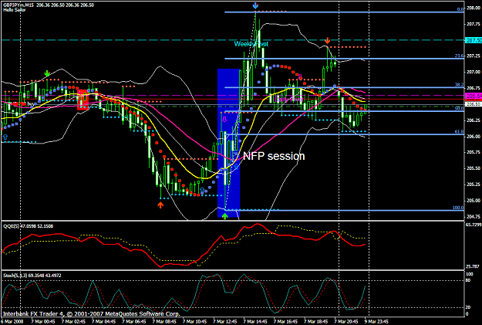
Task: Click the 65.7299 QQE scale value
Action: [x=473, y=225]
